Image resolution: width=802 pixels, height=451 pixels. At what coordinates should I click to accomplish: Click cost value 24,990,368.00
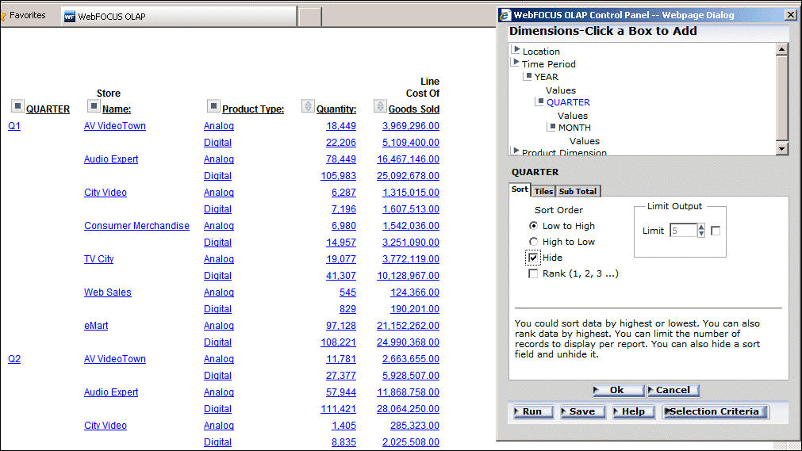tap(408, 342)
